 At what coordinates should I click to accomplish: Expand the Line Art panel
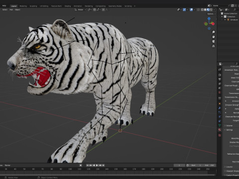point(229,167)
